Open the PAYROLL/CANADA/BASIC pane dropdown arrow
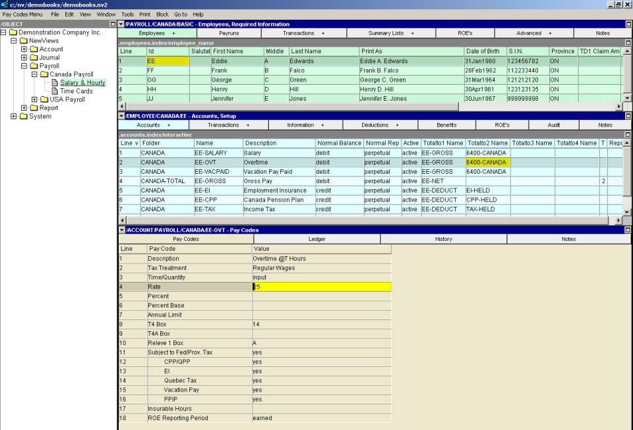 (121, 24)
